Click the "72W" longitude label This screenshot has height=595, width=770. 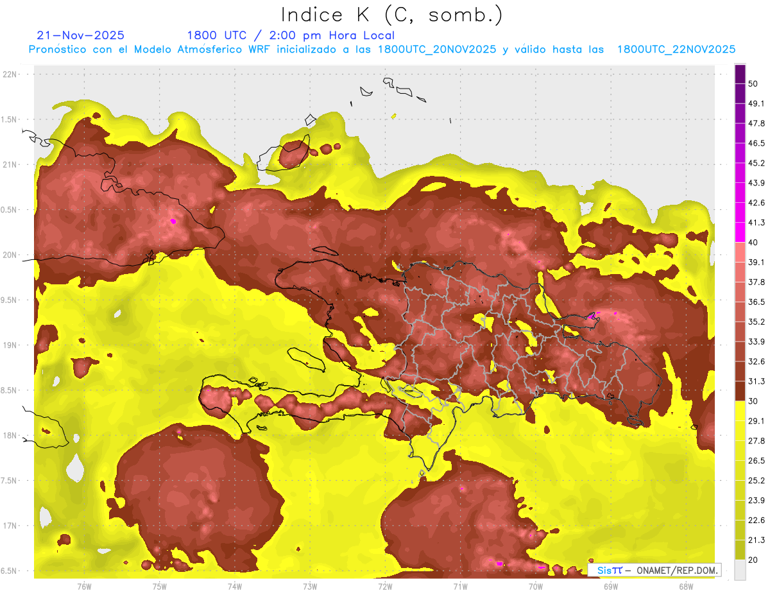pos(385,587)
